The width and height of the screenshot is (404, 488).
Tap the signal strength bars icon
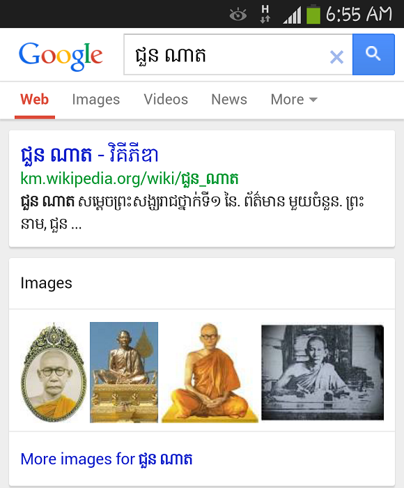point(292,15)
